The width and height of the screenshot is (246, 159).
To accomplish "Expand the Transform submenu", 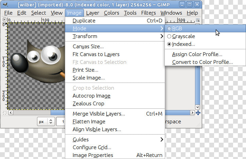I will point(115,36).
